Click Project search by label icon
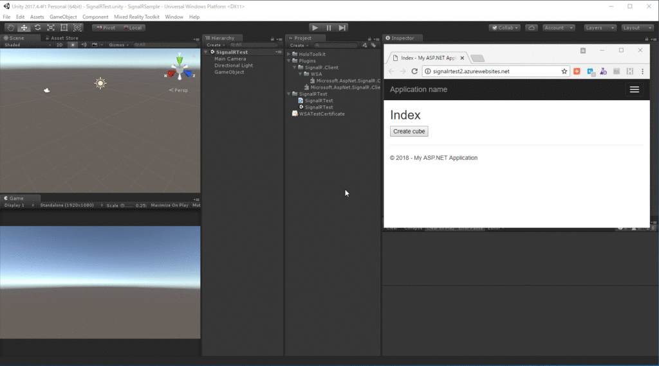Screen dimensions: 659x366 (373, 46)
